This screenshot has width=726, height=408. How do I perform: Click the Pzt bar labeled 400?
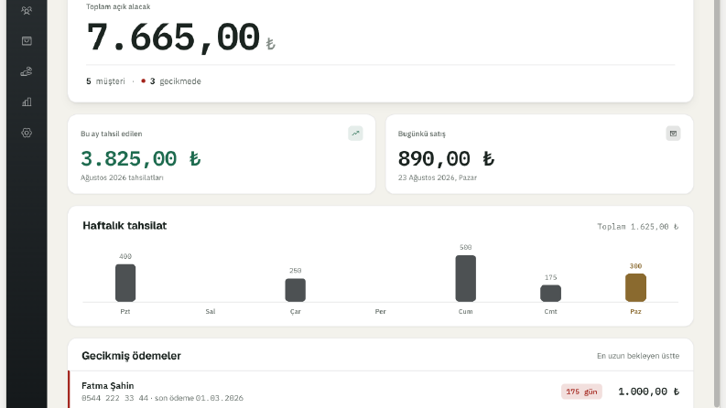(125, 283)
